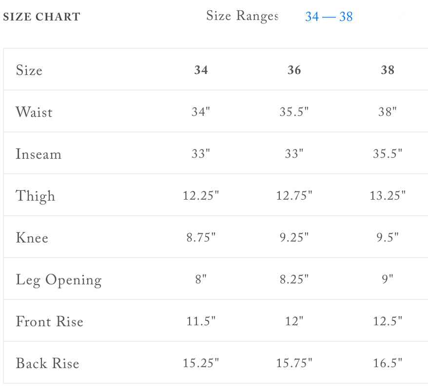Click the Leg Opening value for size 38

387,279
